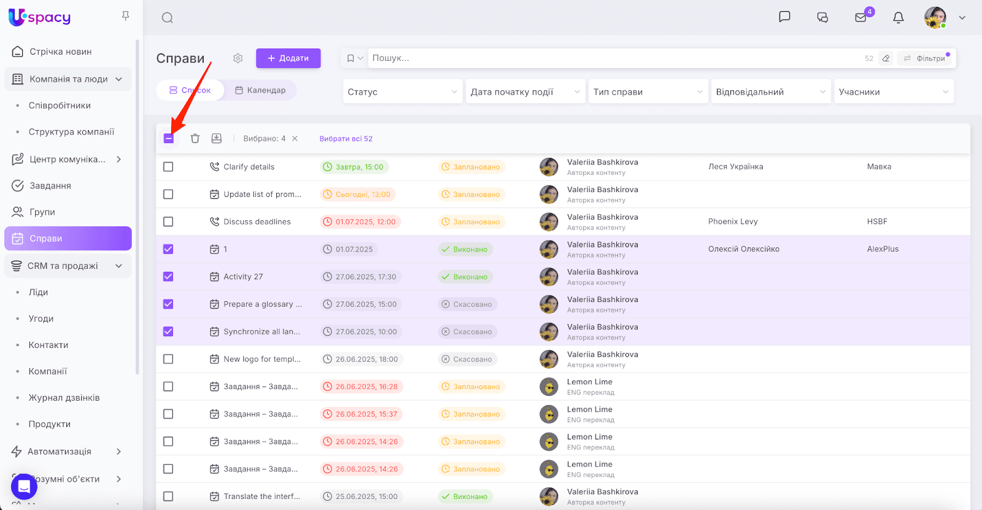Screen dimensions: 982x510
Task: Clear filters with the eraser icon
Action: click(886, 58)
